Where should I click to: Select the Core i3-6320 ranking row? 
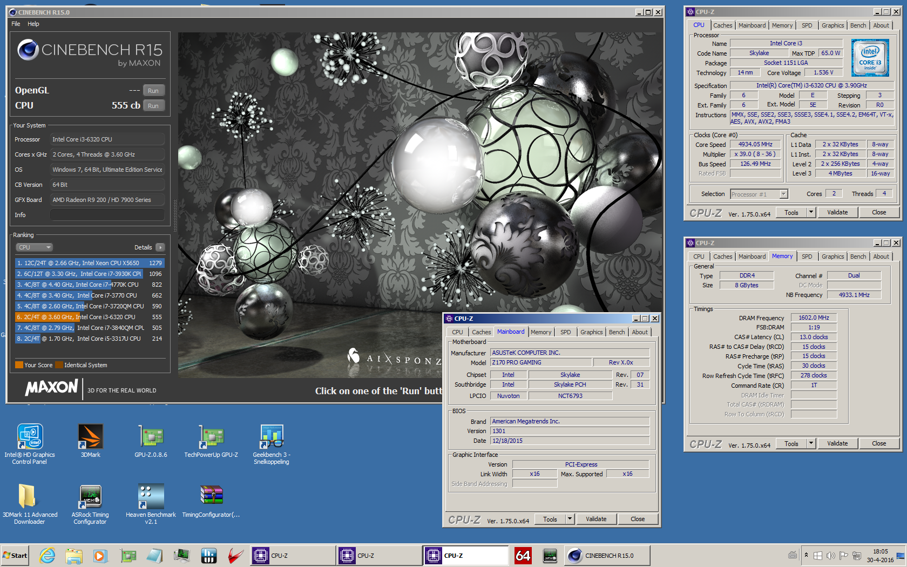pyautogui.click(x=90, y=317)
